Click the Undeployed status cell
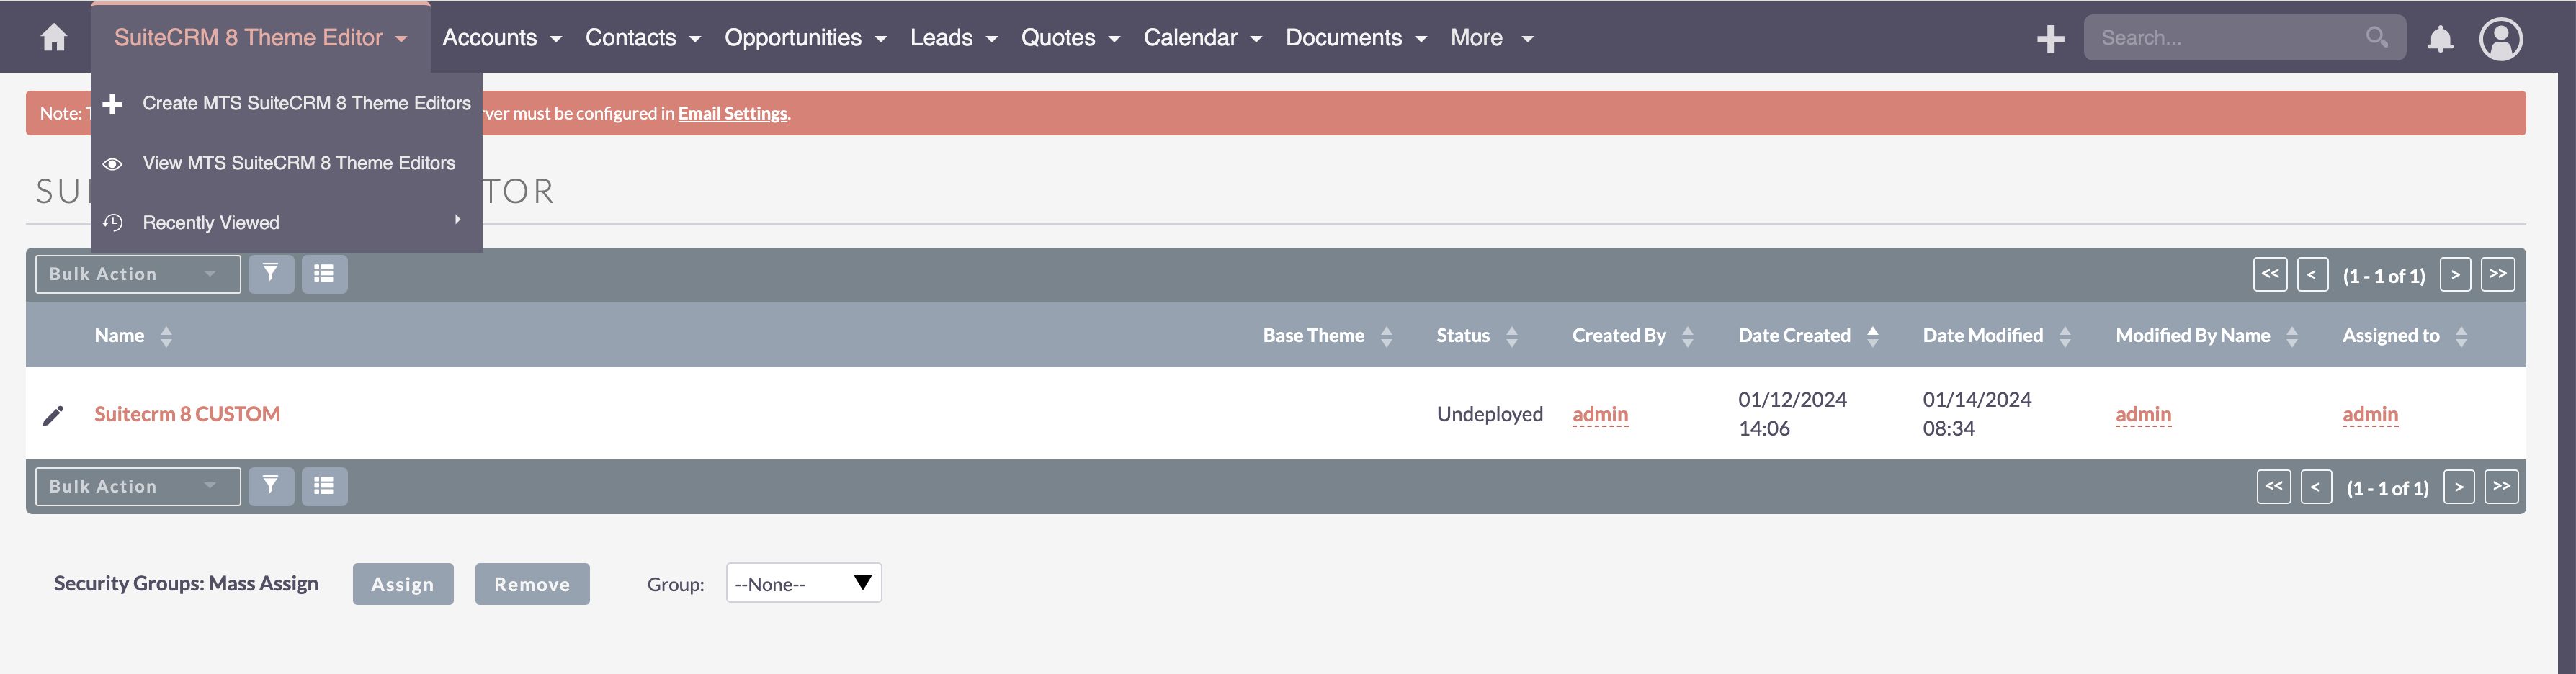Image resolution: width=2576 pixels, height=674 pixels. click(x=1490, y=414)
